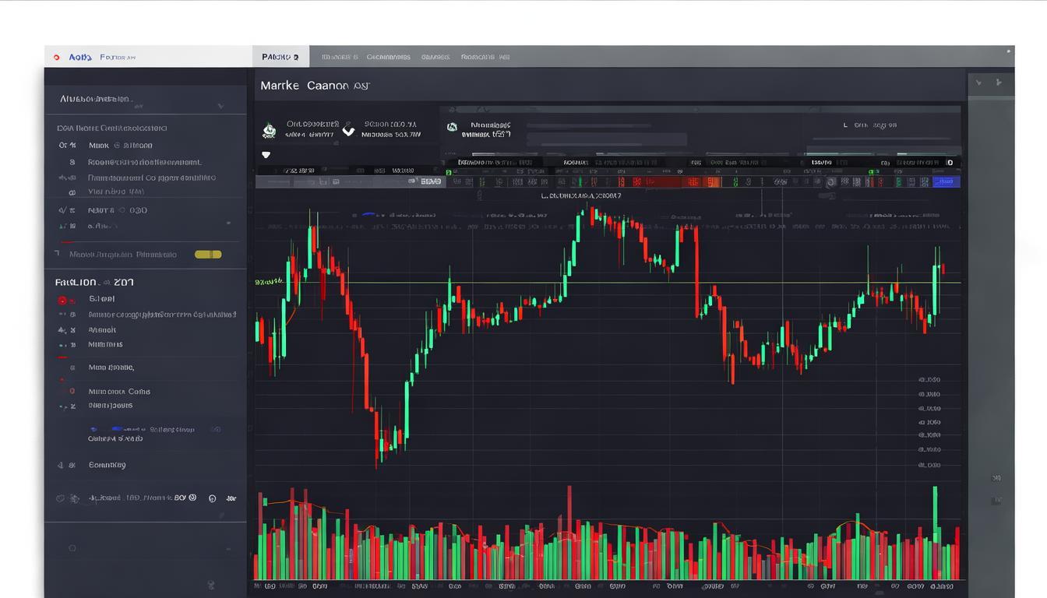Click the red circle icon under FatLION
Viewport: 1047px width, 598px height.
click(x=62, y=300)
